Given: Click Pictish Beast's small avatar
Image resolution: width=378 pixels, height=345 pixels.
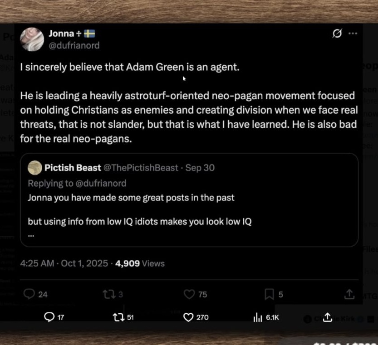Looking at the screenshot, I should pyautogui.click(x=34, y=168).
